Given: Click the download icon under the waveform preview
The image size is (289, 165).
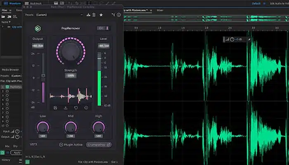Looking at the screenshot, I should pyautogui.click(x=65, y=108).
